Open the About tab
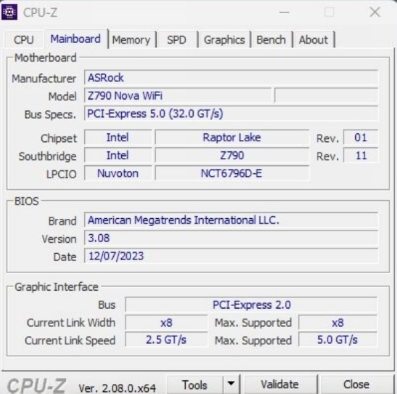Screen dimensions: 397x394 click(313, 40)
